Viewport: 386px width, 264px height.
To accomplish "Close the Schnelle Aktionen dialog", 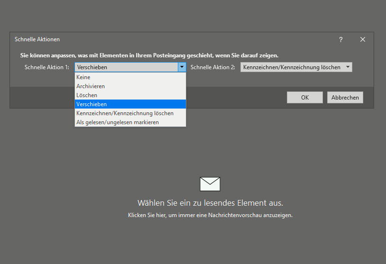I will pos(363,39).
